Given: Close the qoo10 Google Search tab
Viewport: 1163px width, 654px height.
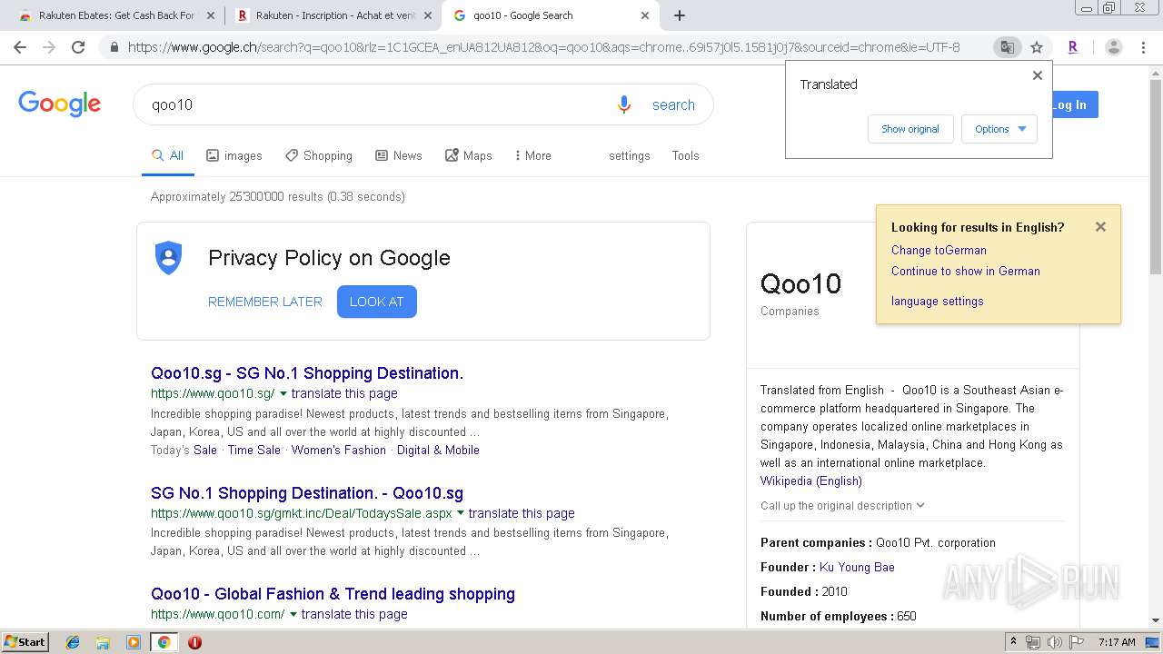Looking at the screenshot, I should click(645, 15).
